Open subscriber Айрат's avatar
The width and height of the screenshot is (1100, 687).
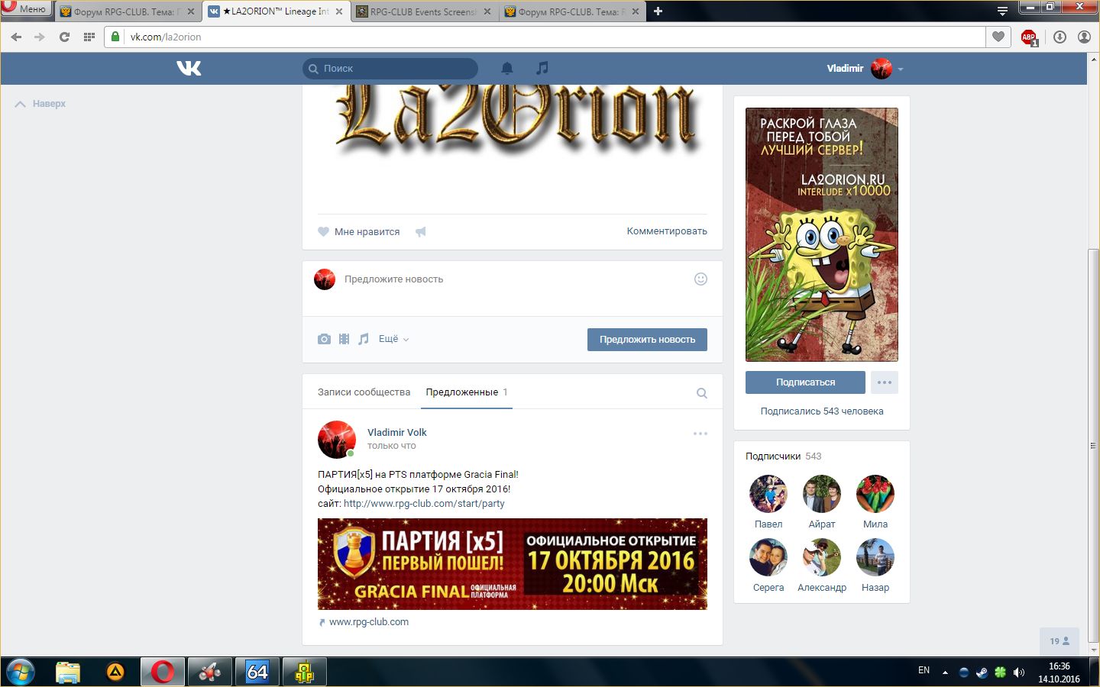coord(822,493)
